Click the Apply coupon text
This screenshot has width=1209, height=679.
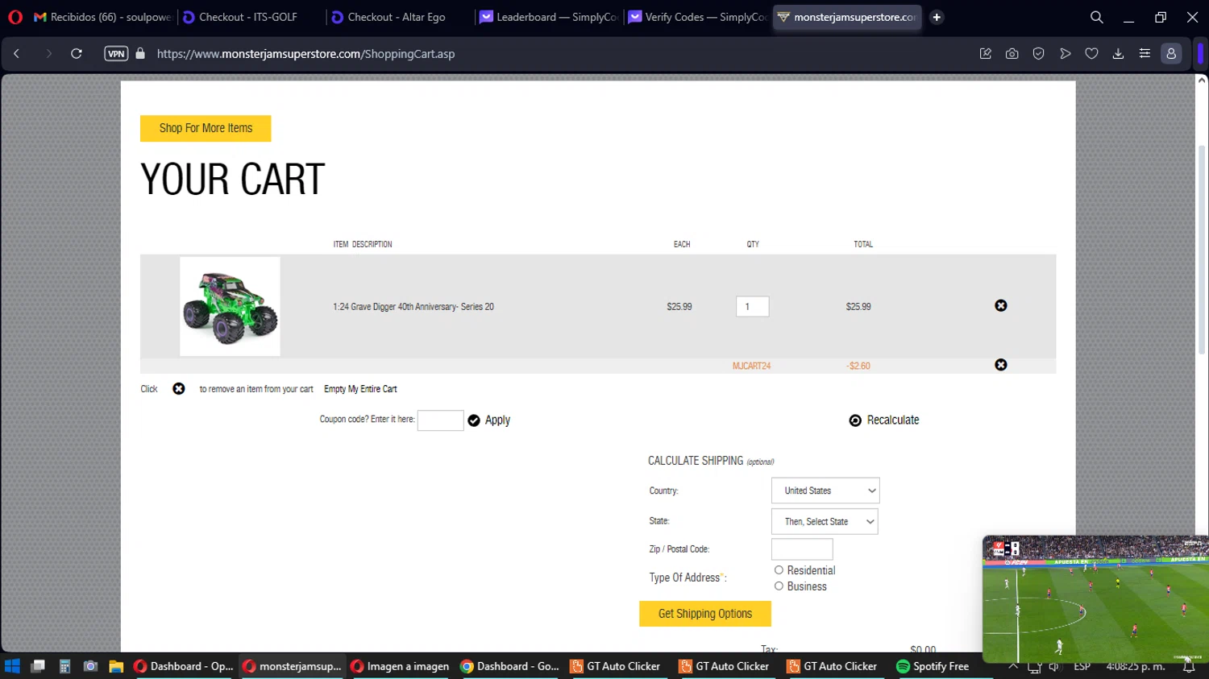[497, 420]
